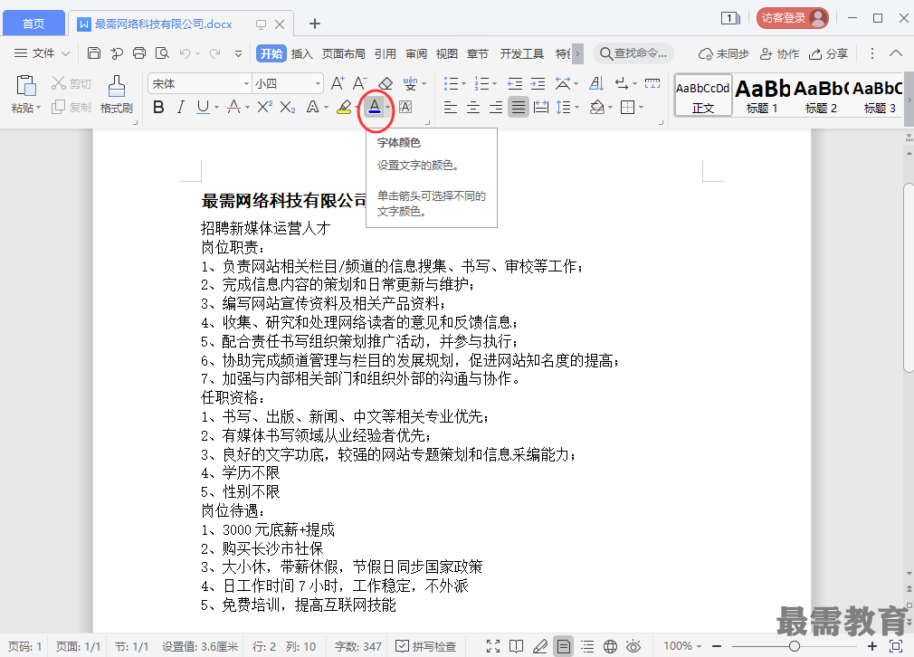Apply the 标题 1 style
Viewport: 914px width, 657px height.
coord(762,96)
